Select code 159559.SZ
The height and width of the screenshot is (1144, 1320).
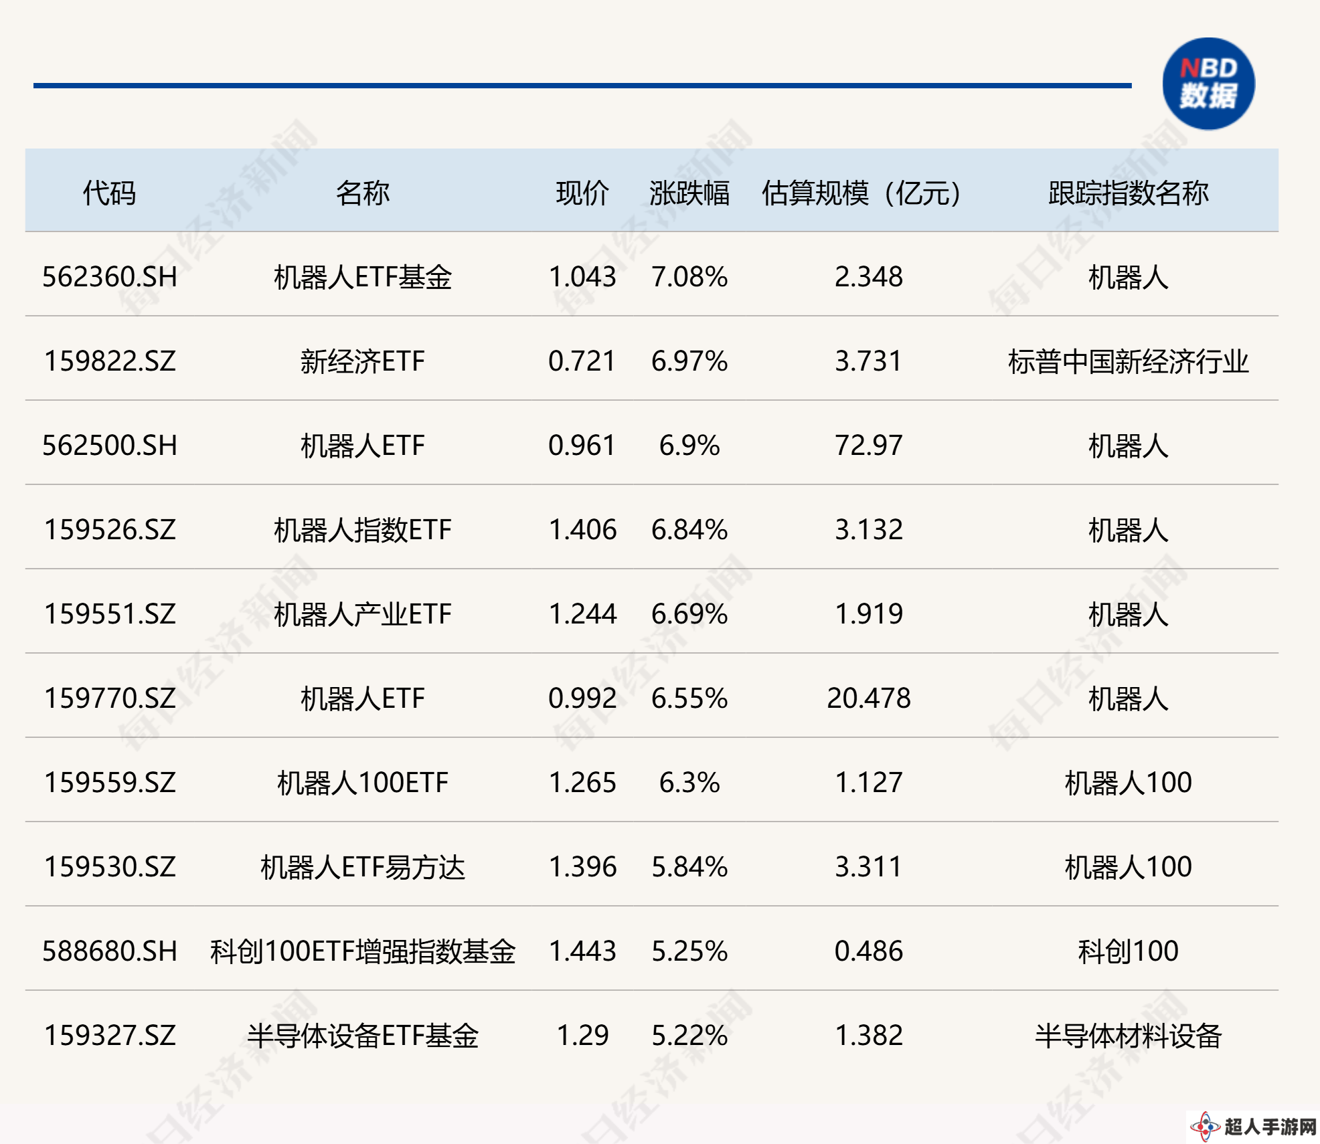coord(110,783)
